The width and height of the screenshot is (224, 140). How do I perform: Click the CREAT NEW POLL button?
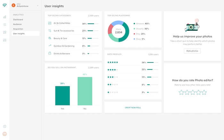133,108
